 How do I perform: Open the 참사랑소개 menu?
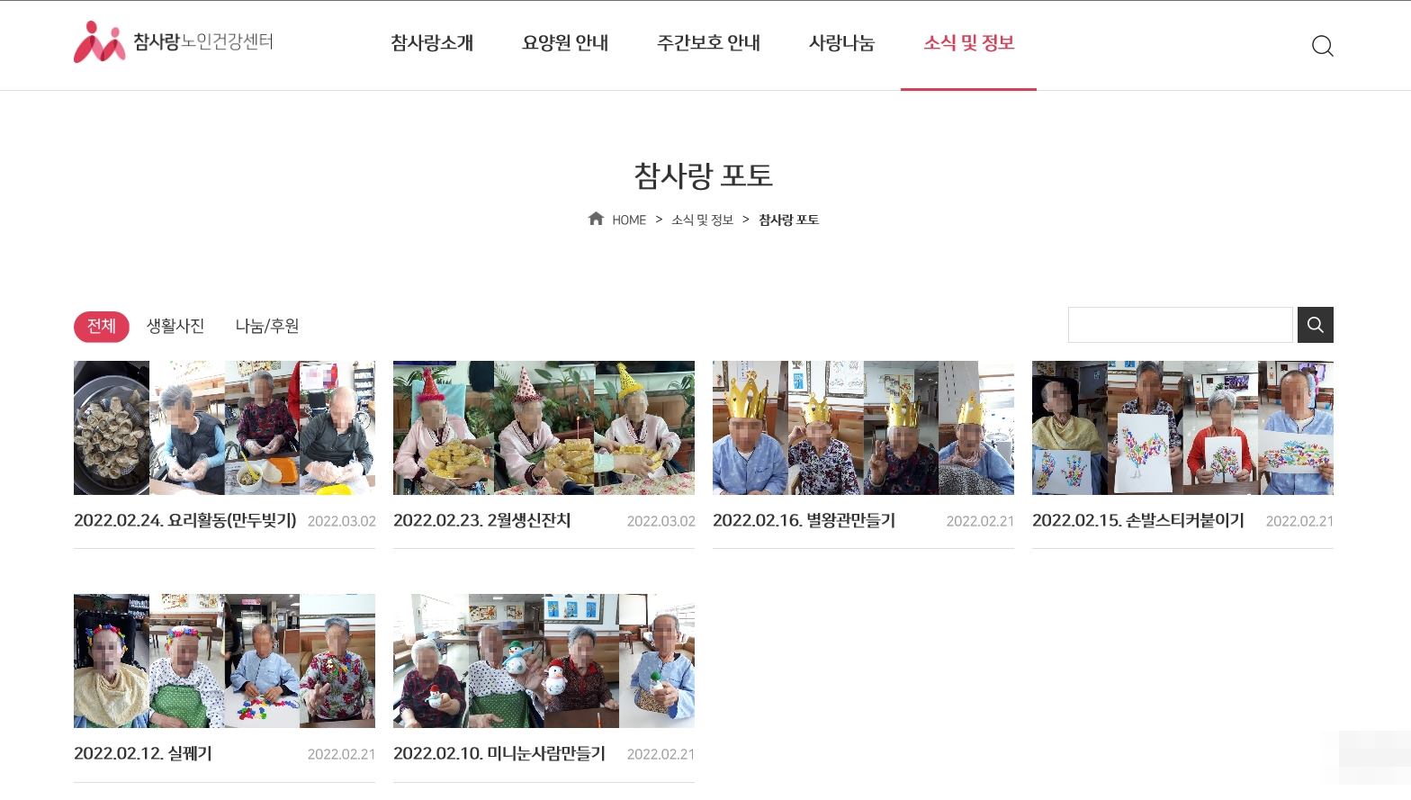pyautogui.click(x=432, y=43)
